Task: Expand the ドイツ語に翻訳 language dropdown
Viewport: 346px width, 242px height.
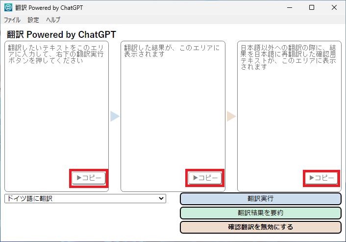Action: click(x=85, y=198)
